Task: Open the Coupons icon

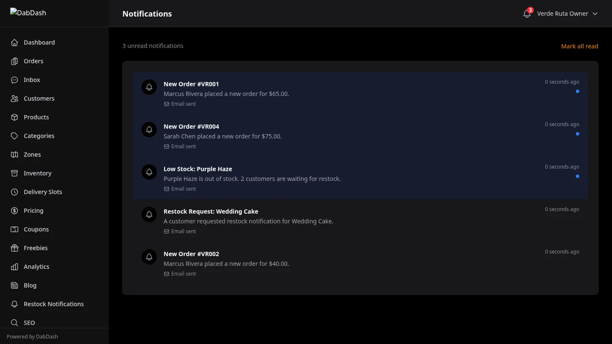Action: pos(14,229)
